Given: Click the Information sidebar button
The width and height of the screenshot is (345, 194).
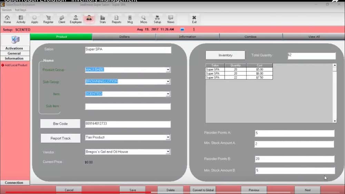Looking at the screenshot, I should pyautogui.click(x=15, y=58).
